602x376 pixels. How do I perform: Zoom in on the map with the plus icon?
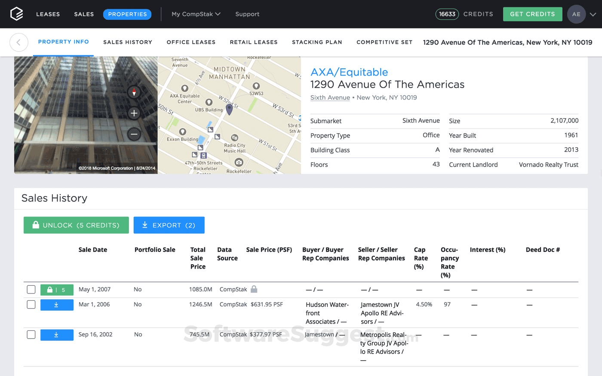(134, 113)
